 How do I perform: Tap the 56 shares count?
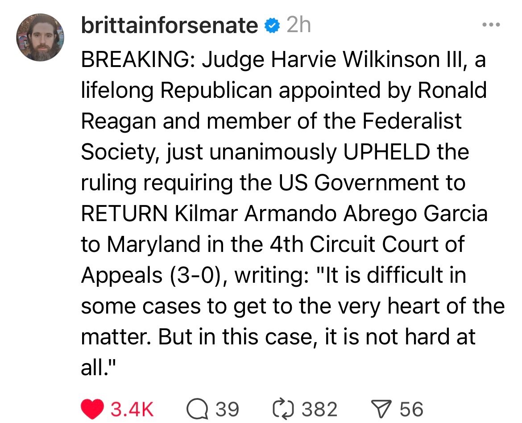(411, 409)
